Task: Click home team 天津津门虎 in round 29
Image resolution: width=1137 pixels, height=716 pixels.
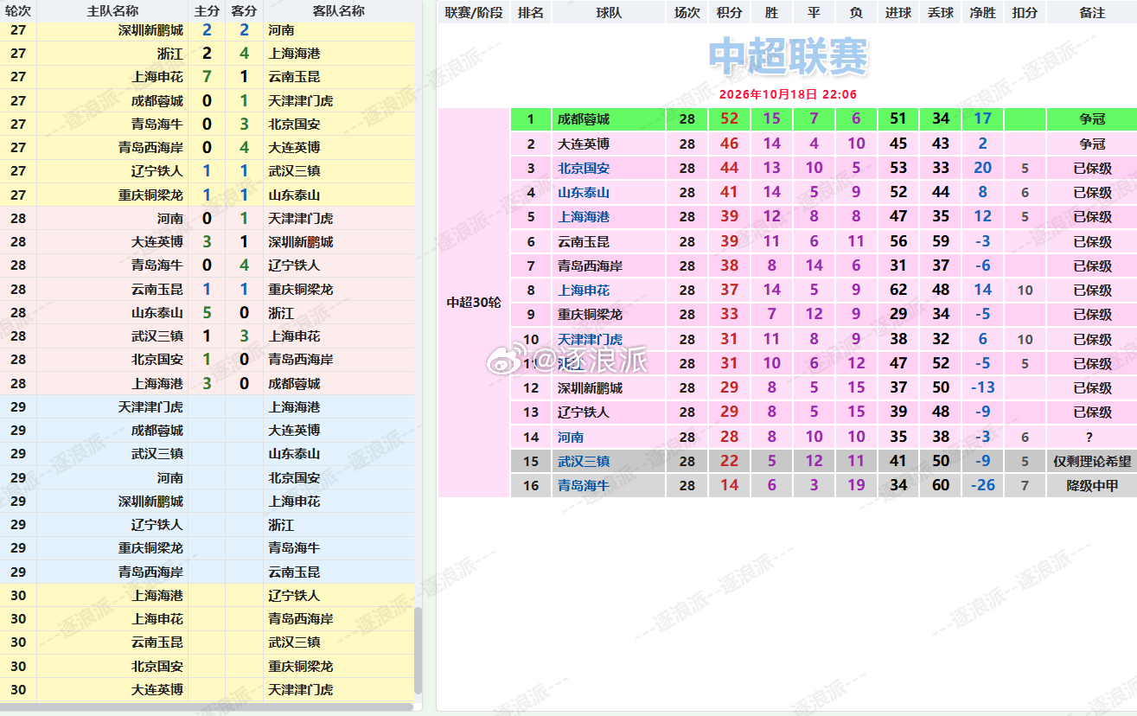Action: (150, 406)
